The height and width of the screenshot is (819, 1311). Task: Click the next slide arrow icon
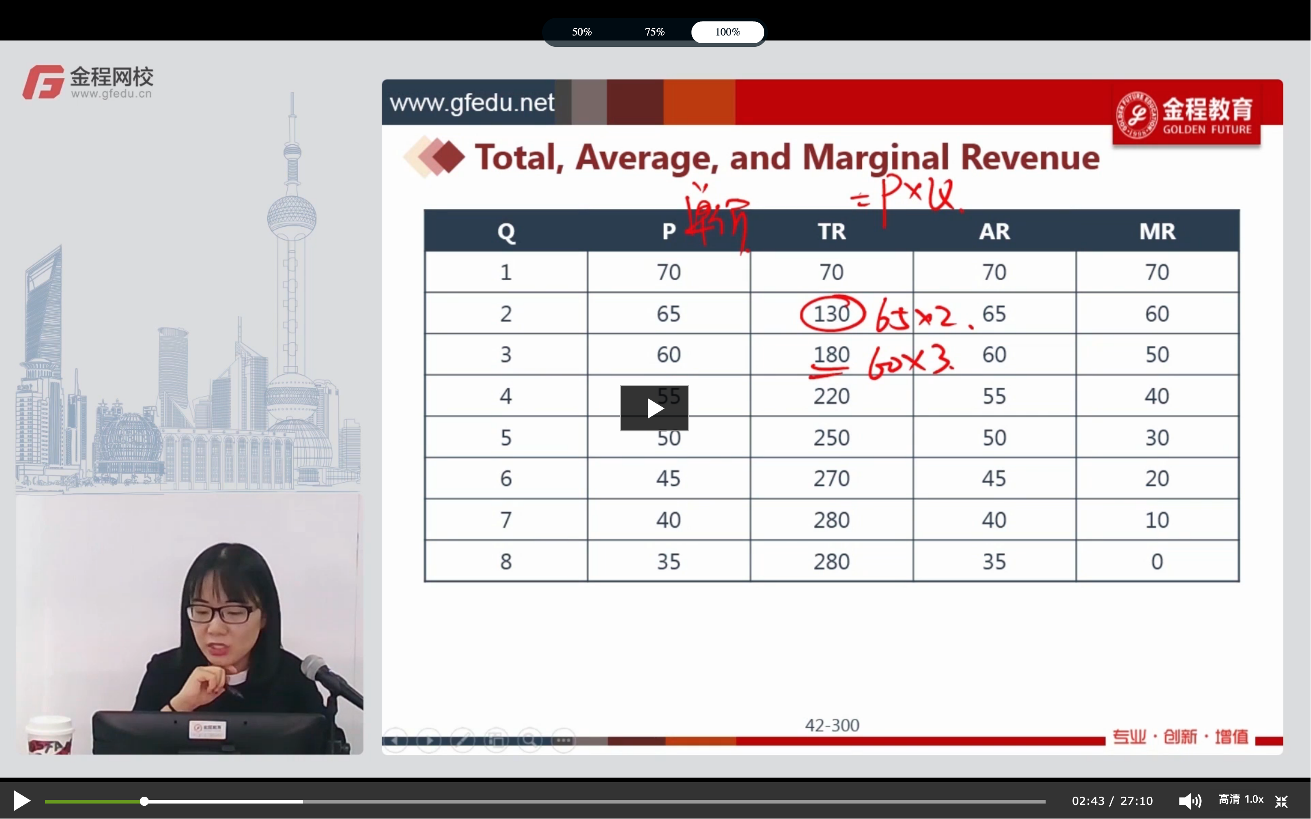[x=429, y=740]
